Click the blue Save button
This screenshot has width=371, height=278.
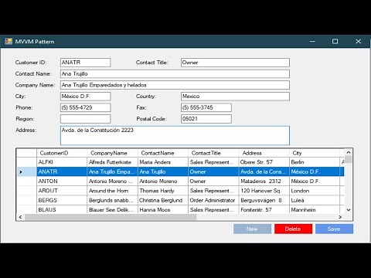(x=334, y=229)
